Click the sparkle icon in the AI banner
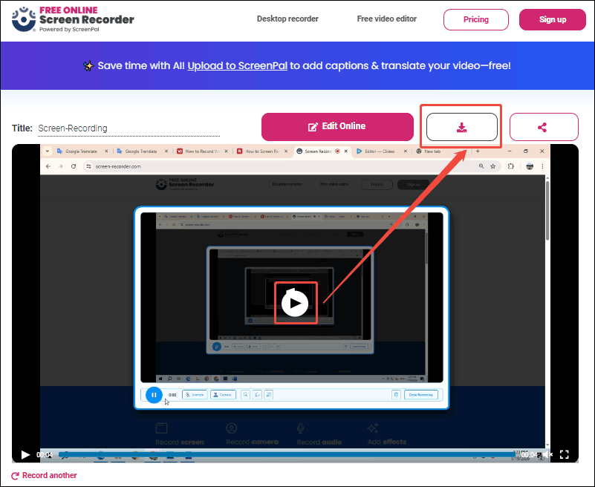 tap(88, 65)
